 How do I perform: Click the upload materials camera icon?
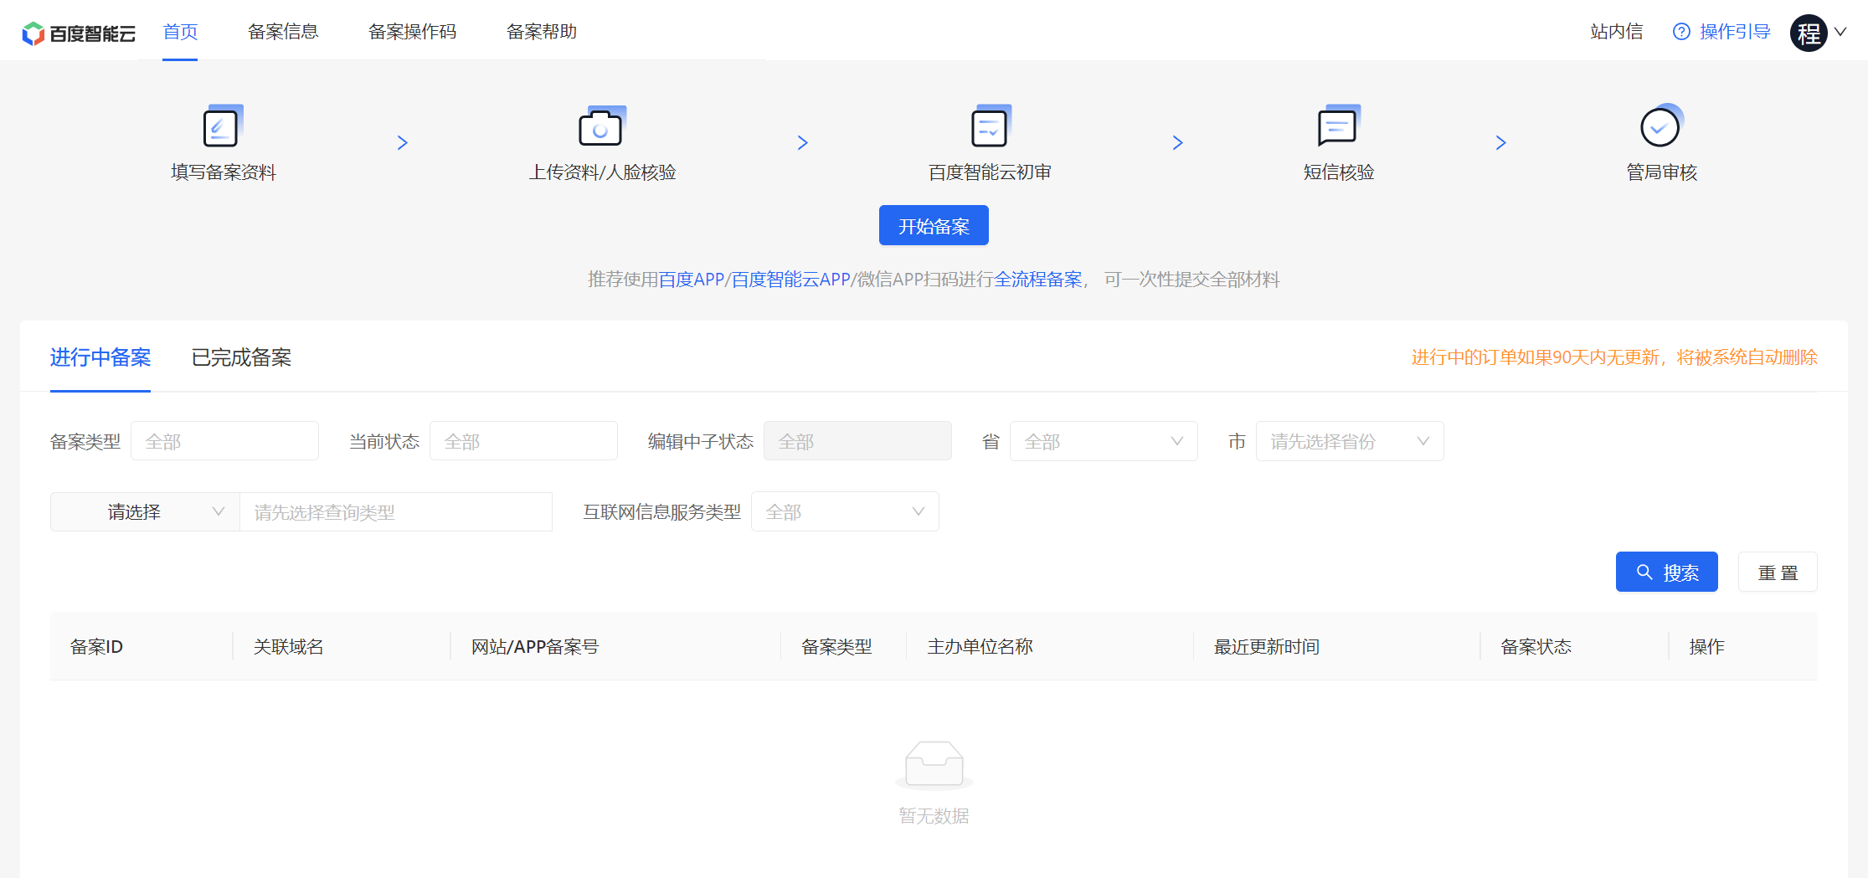(601, 127)
